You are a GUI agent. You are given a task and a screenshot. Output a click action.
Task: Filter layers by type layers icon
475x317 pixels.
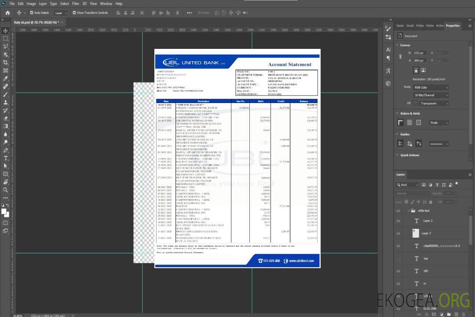tap(437, 185)
